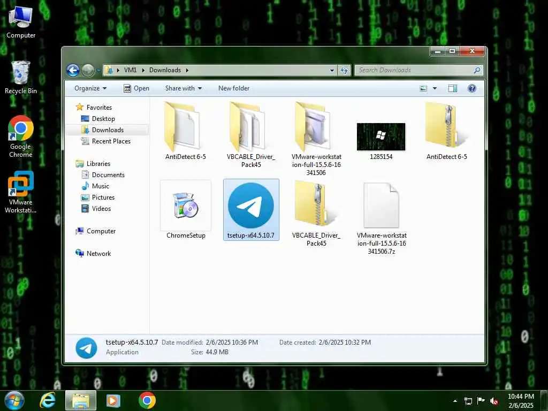
Task: Launch Windows Media Player from taskbar
Action: tap(113, 400)
